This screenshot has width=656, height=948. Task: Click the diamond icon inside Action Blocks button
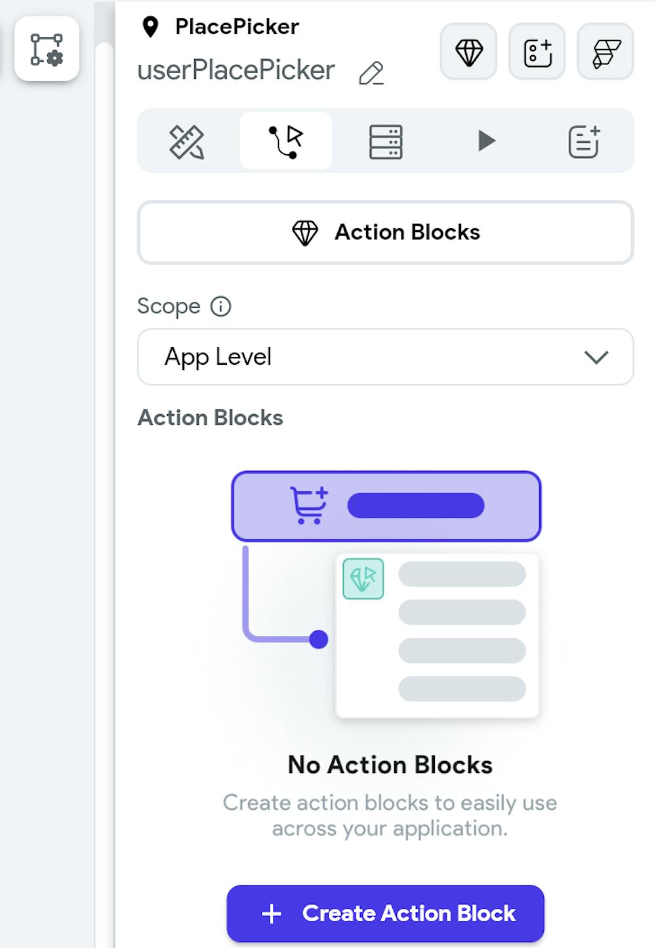pyautogui.click(x=305, y=232)
